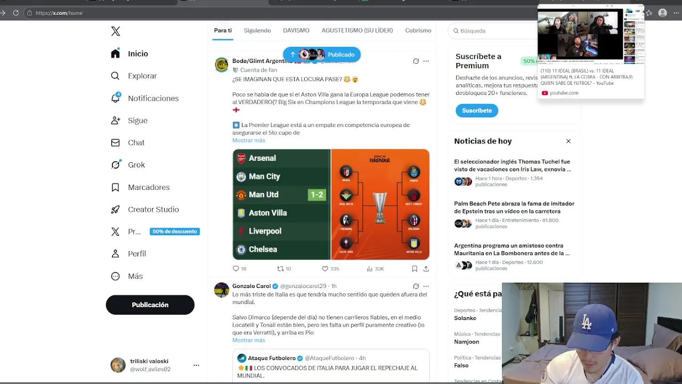Close the Noticias de hoy panel
The image size is (682, 384).
pyautogui.click(x=569, y=141)
